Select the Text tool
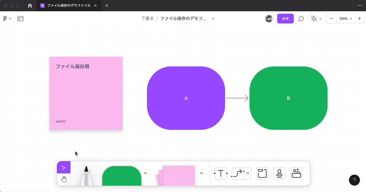The width and height of the screenshot is (366, 192). (x=221, y=173)
